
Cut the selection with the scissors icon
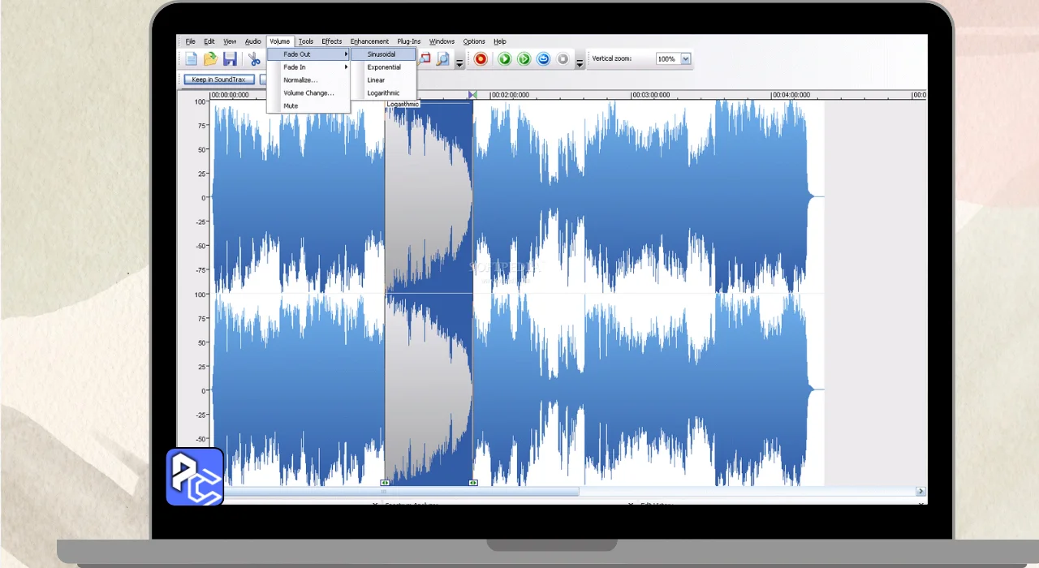coord(254,59)
